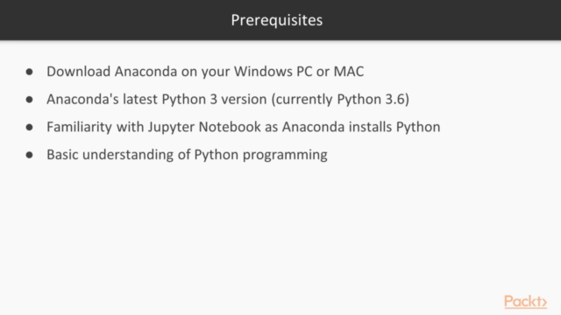Select the bullet before Familiarity with Jupyter
The image size is (561, 315).
click(29, 127)
